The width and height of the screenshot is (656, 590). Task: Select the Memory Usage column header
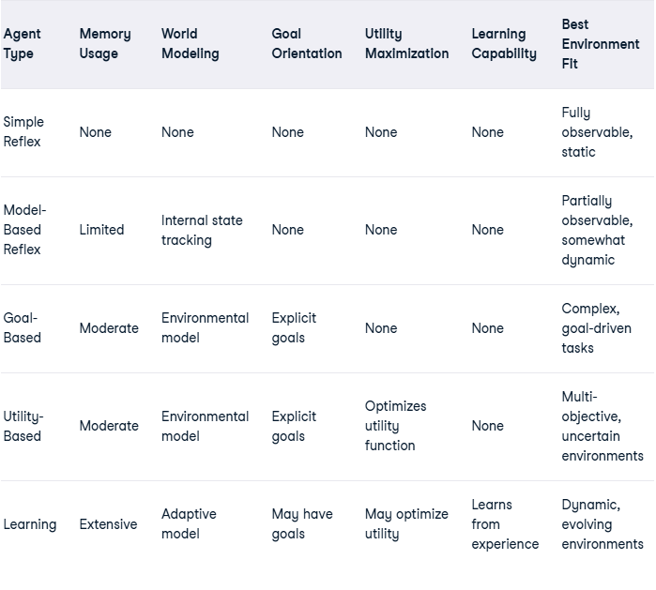tap(105, 44)
